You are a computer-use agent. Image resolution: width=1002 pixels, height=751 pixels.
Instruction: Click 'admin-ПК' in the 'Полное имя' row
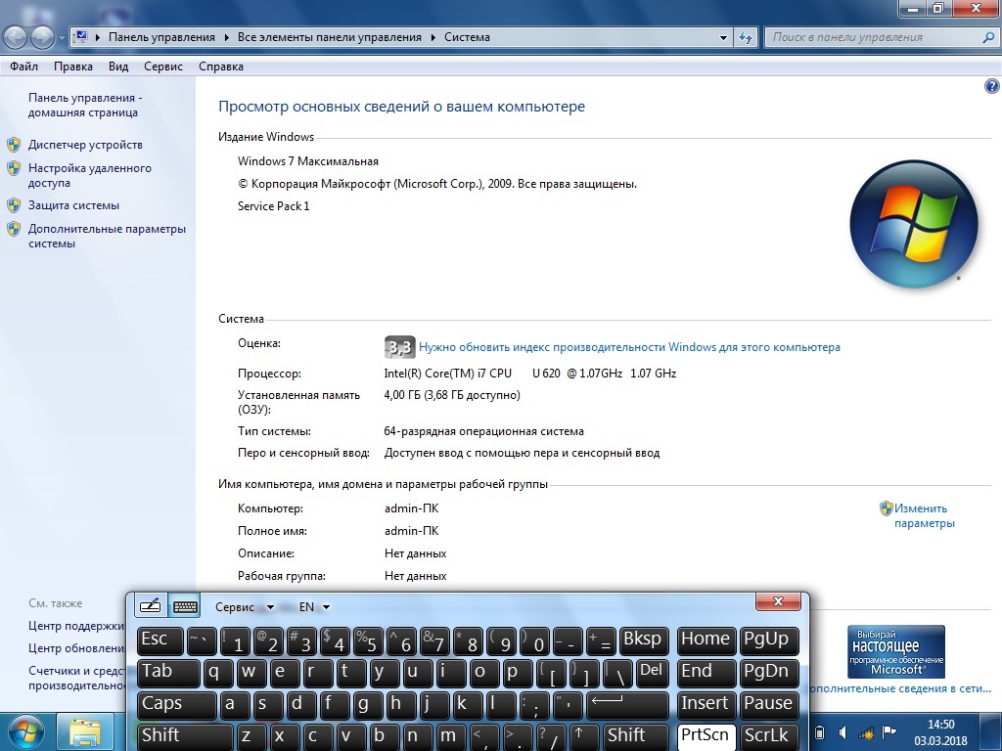click(412, 531)
